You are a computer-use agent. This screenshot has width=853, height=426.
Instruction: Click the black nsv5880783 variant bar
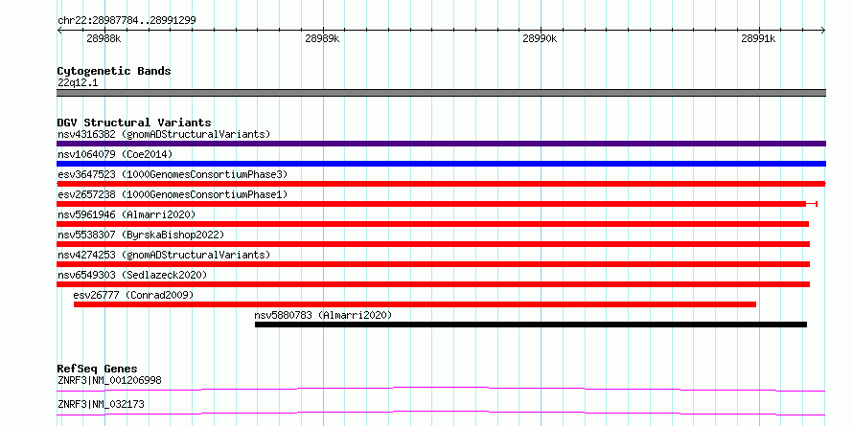531,325
